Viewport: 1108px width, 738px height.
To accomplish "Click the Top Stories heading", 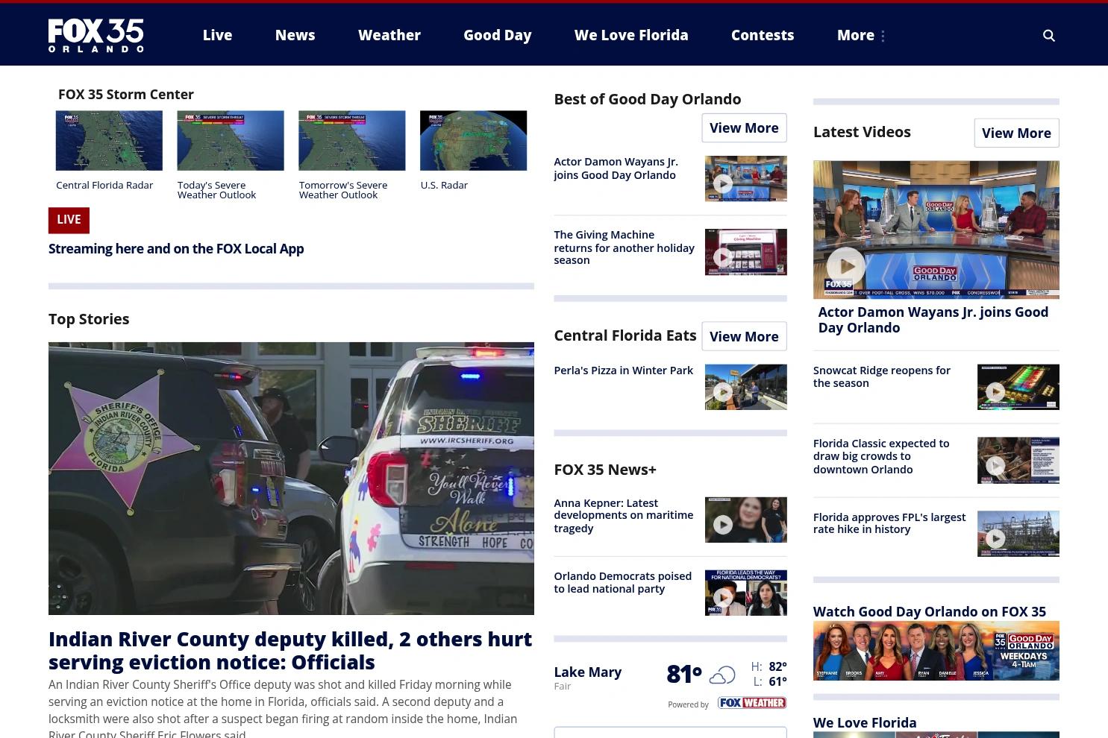I will click(x=89, y=319).
